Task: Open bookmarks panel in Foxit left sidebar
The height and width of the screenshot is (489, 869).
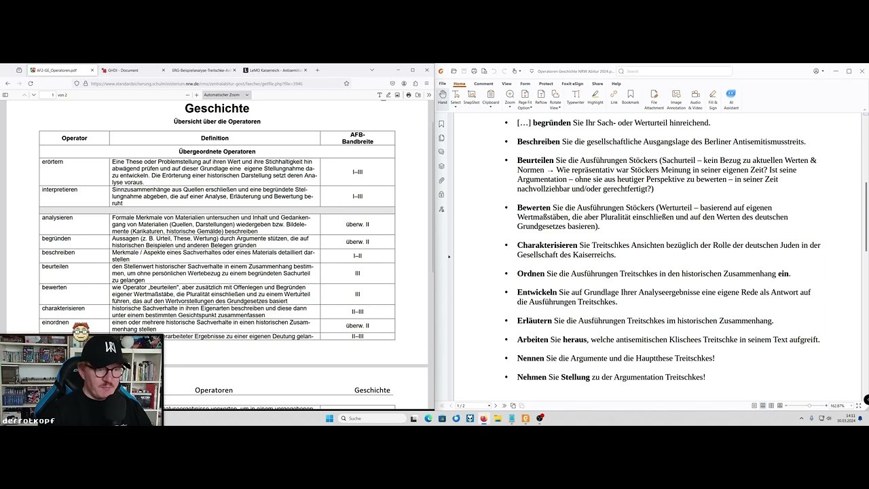Action: (x=441, y=124)
